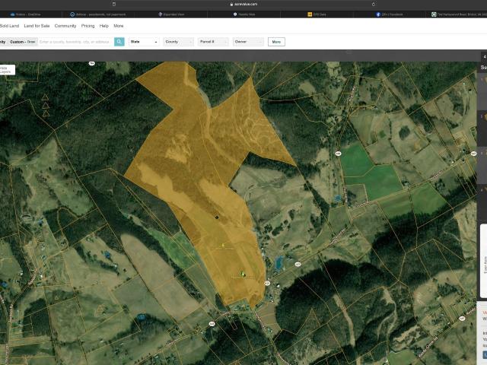Click the blue pond near the road
Image resolution: width=487 pixels, height=365 pixels.
pyautogui.click(x=280, y=263)
